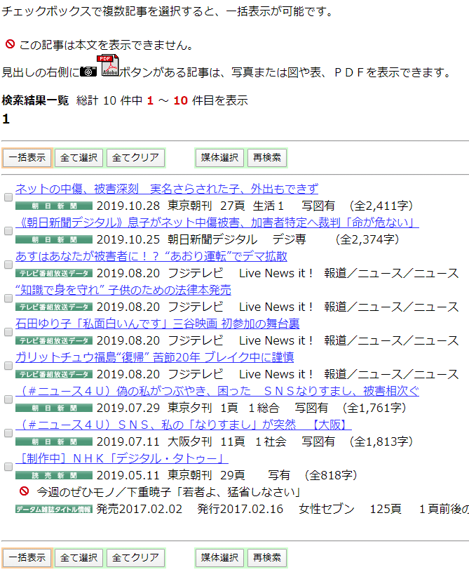The width and height of the screenshot is (469, 572).
Task: Select the checkbox for ガリットチュウ福島 article
Action: (8, 366)
